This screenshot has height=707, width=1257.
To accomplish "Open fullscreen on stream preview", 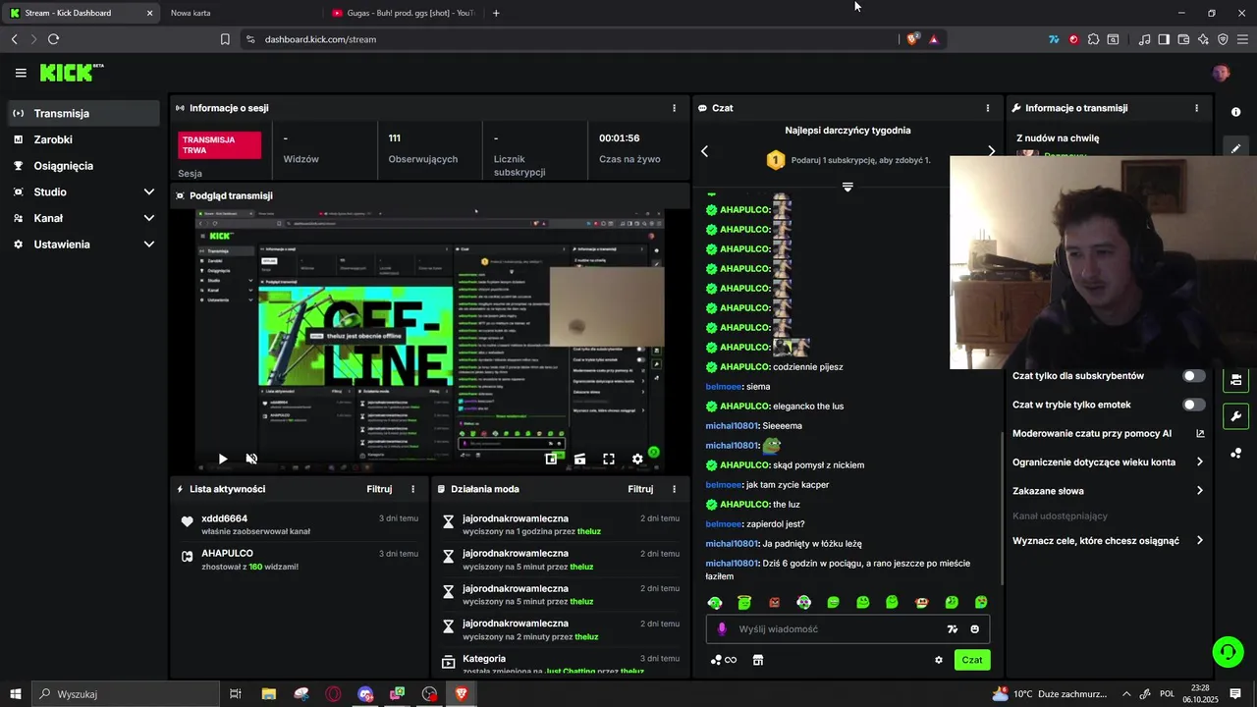I will tap(609, 459).
